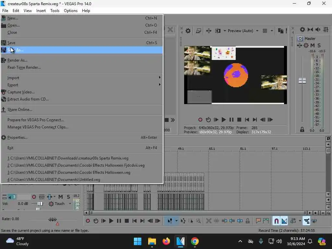
Task: Click Capture Video... menu entry
Action: [x=82, y=92]
